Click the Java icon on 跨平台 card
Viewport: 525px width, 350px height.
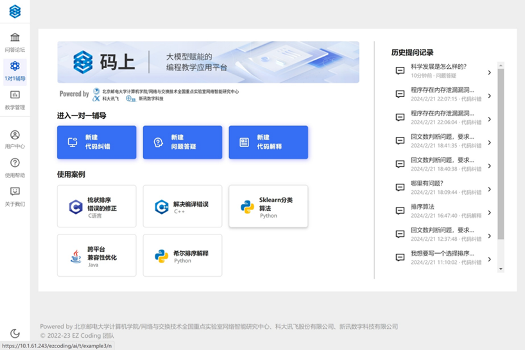coord(76,256)
